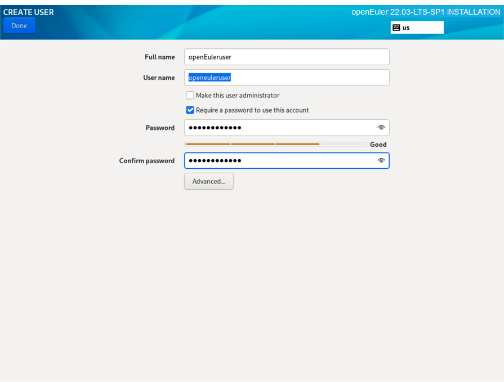Show Confirm password text via eye icon
The width and height of the screenshot is (504, 382).
(381, 161)
